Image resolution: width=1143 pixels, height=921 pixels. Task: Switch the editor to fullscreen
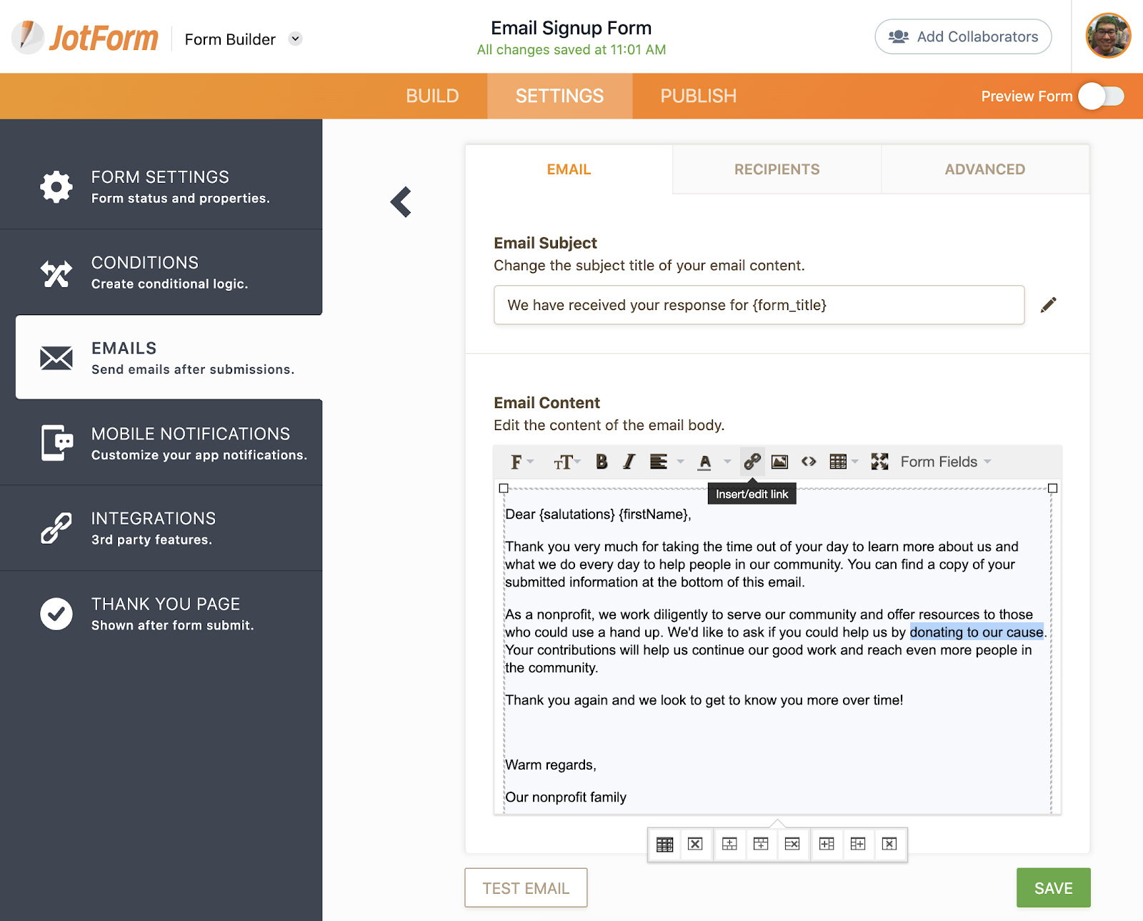[x=879, y=462]
